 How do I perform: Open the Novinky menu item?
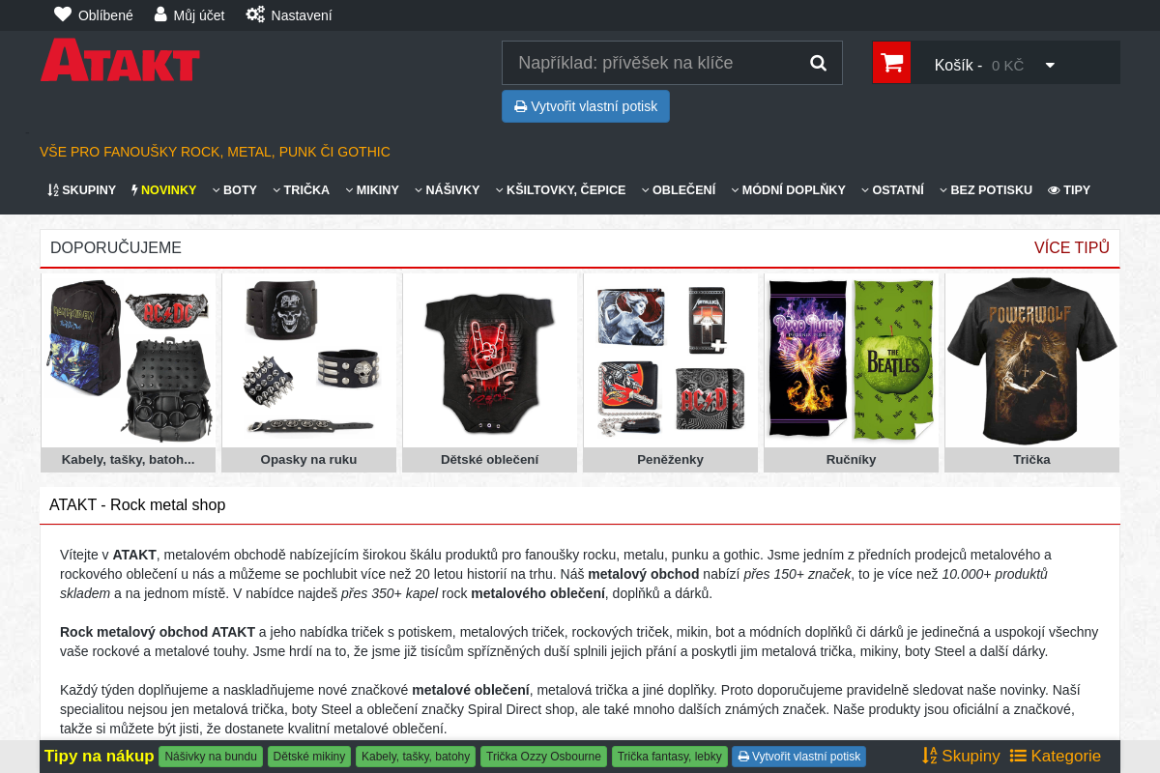click(163, 190)
